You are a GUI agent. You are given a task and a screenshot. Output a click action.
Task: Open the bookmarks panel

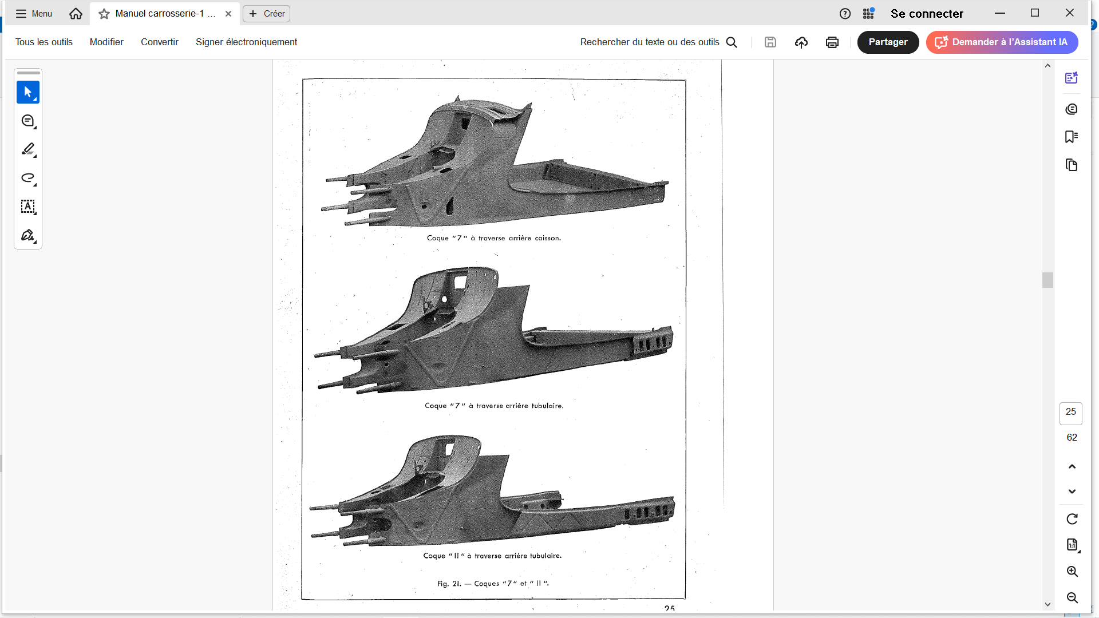(x=1071, y=137)
